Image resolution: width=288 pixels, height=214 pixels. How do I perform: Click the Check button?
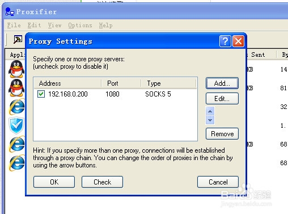coord(102,182)
